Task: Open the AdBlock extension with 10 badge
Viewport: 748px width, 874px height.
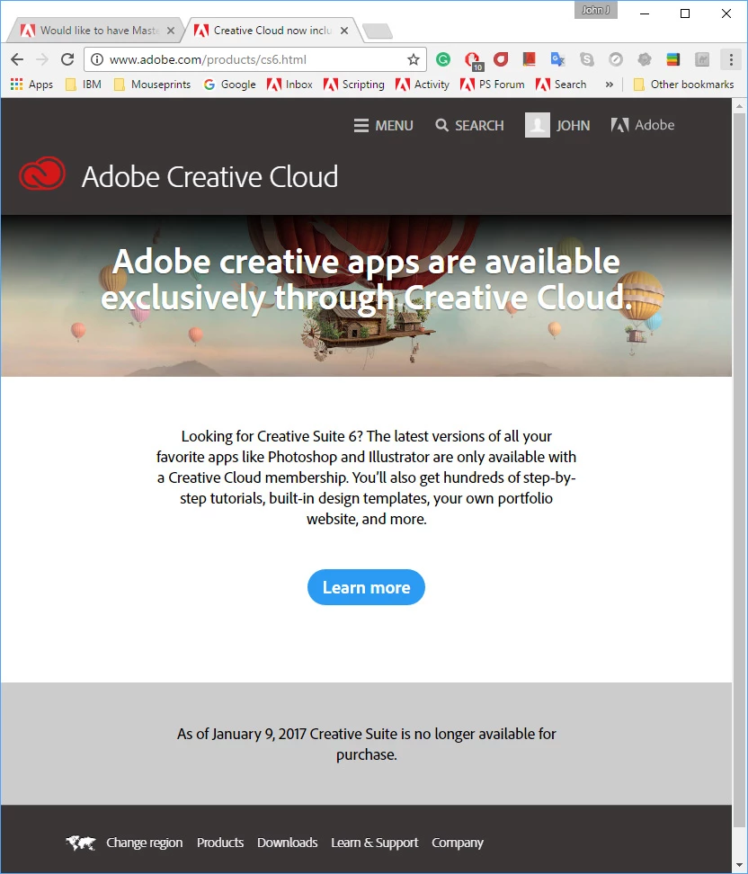Action: 473,60
